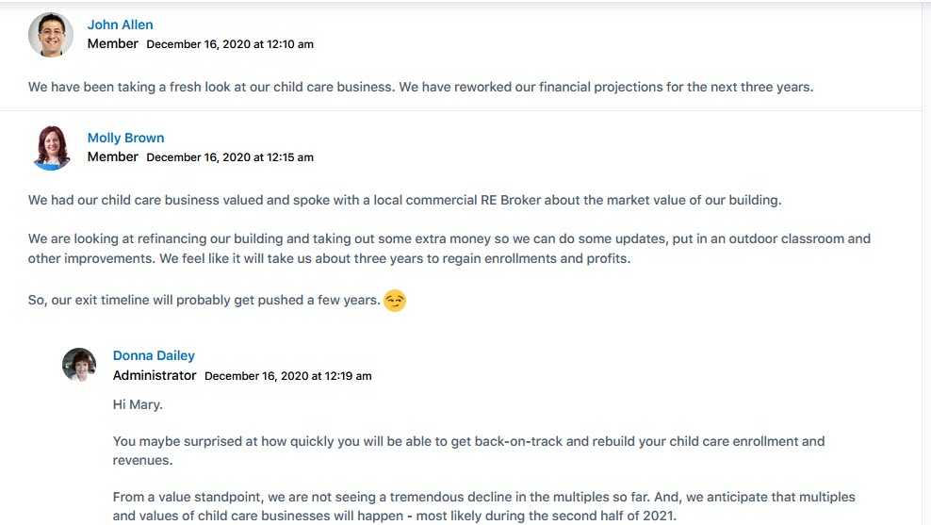Click John Allen's post about financial projections
Screen dimensions: 931x525
click(x=420, y=87)
